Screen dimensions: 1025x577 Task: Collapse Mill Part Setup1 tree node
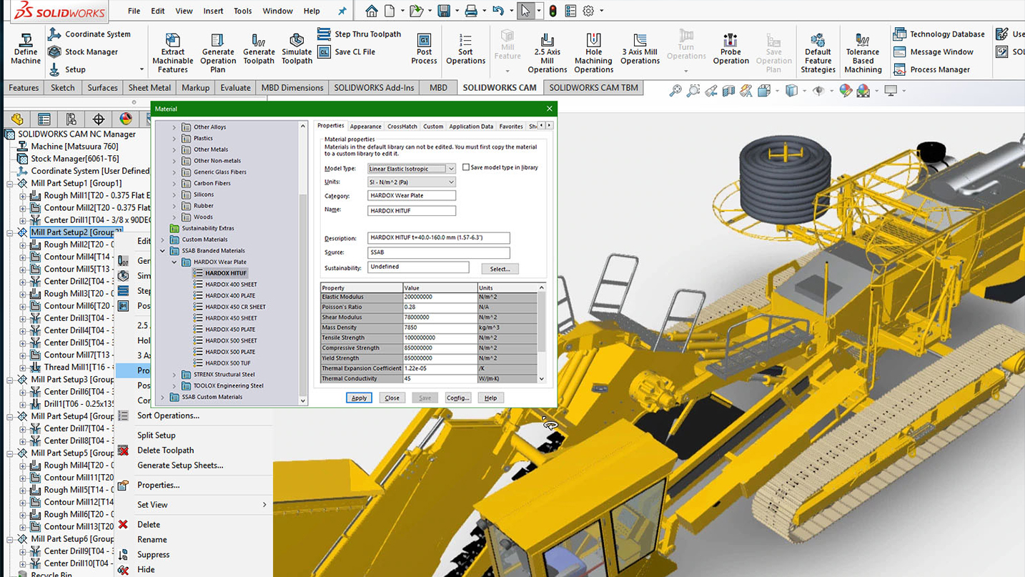click(x=11, y=184)
